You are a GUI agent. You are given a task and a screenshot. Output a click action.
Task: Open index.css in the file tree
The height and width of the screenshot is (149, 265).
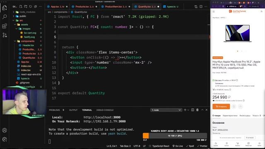(26, 66)
